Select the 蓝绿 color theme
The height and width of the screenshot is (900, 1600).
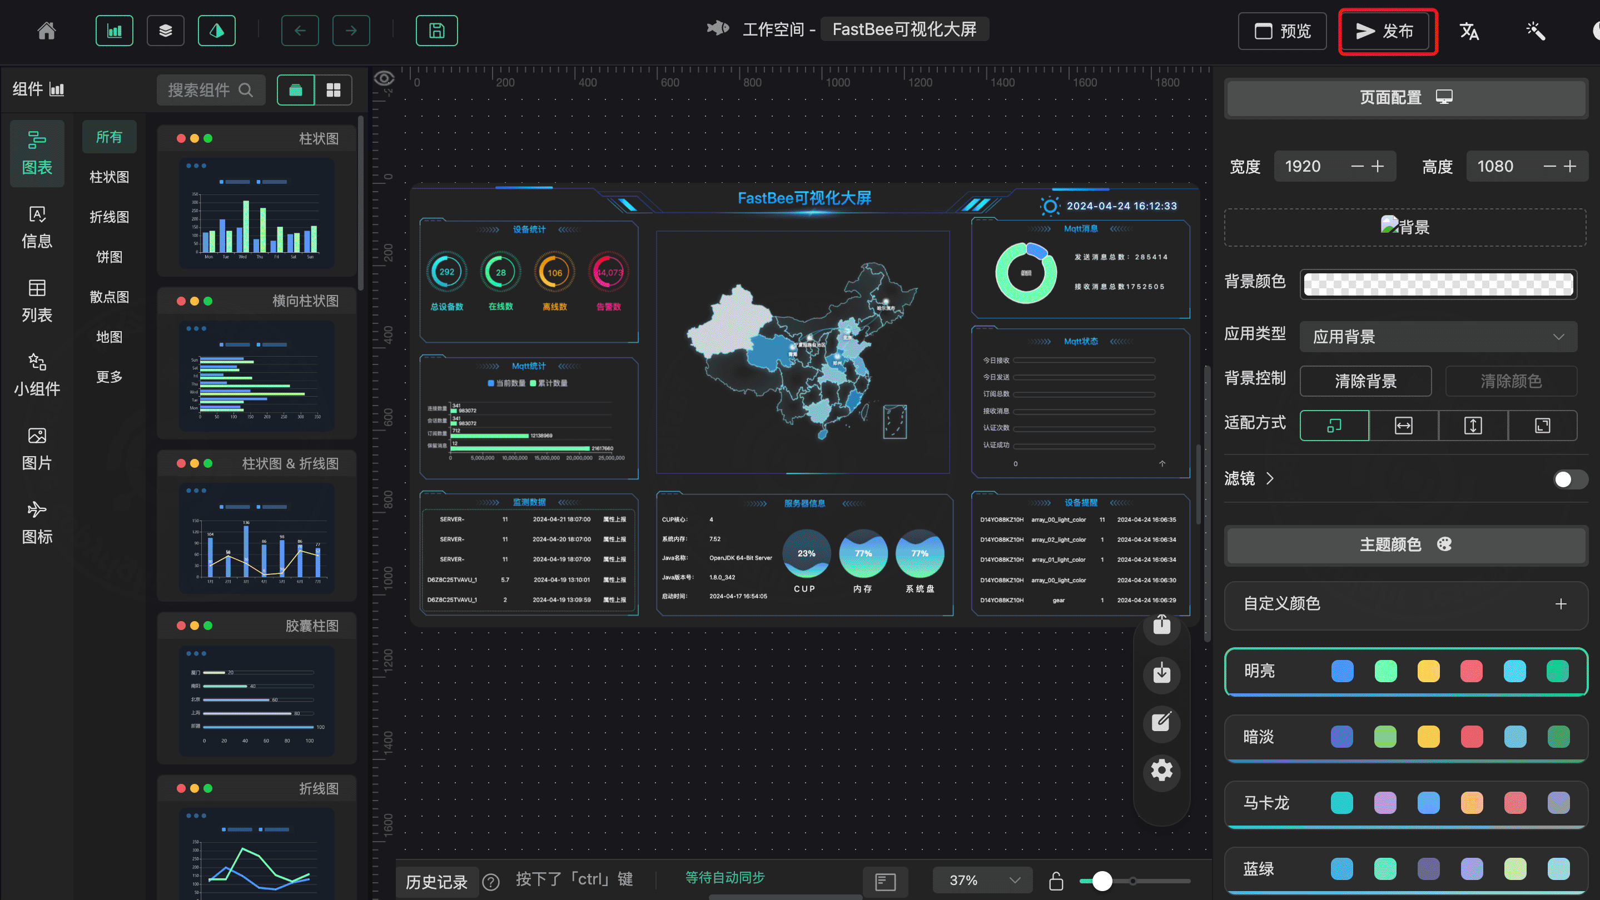1406,869
